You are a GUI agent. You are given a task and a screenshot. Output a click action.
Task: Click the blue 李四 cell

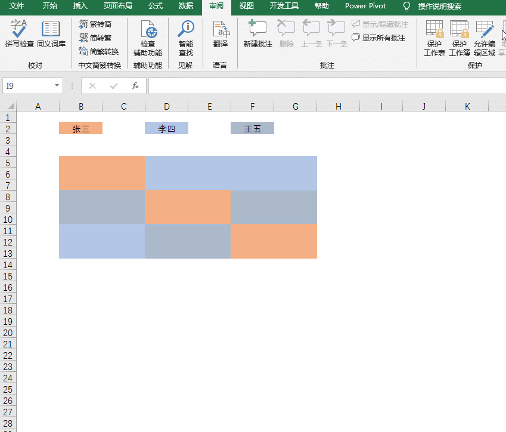point(166,128)
